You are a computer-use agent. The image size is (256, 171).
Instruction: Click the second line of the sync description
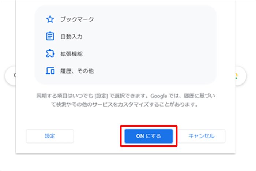coord(125,104)
